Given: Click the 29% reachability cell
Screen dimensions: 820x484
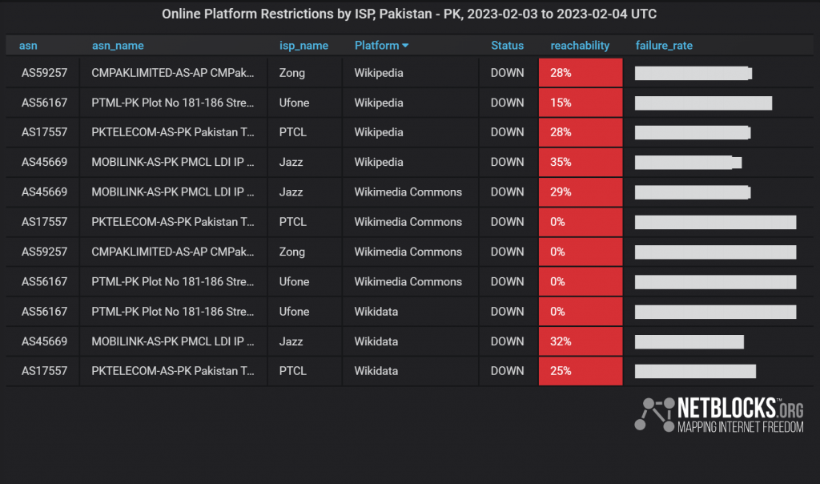Looking at the screenshot, I should tap(581, 192).
